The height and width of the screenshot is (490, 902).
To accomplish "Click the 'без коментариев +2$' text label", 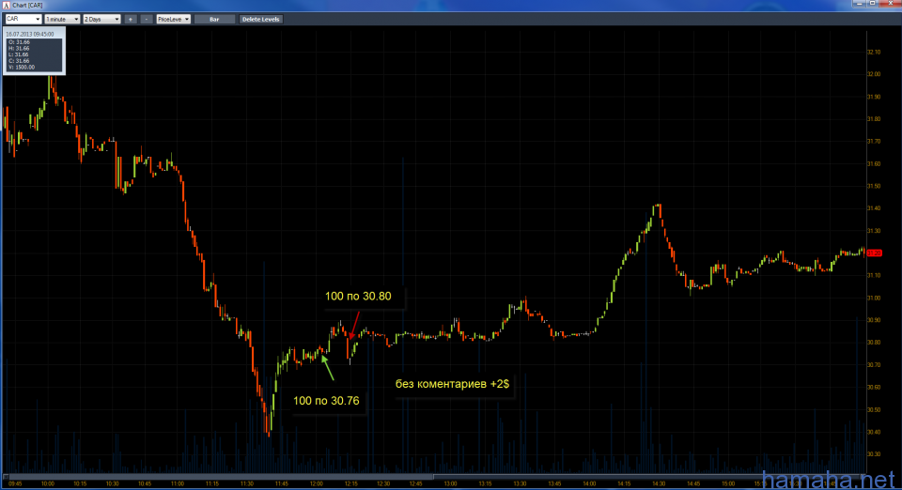I will (x=452, y=384).
